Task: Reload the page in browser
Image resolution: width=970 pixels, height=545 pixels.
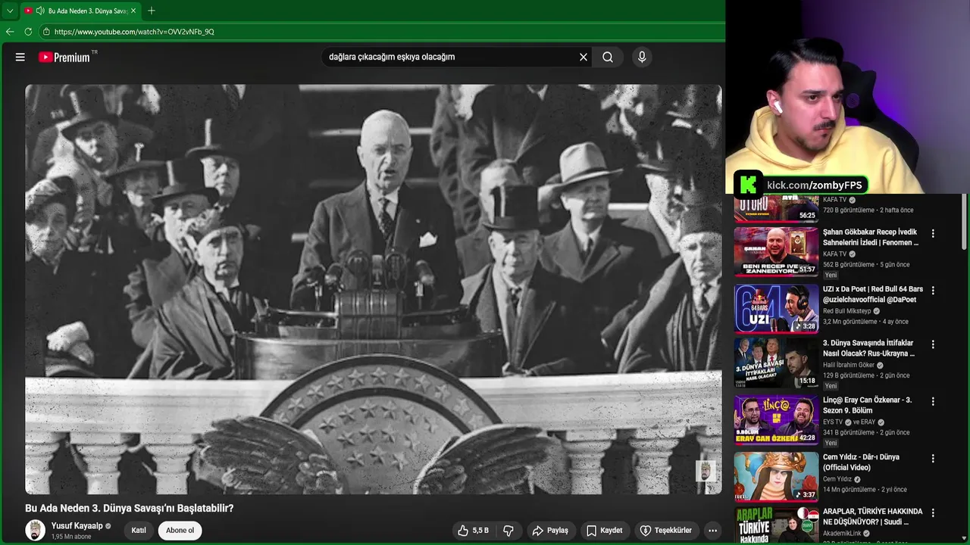Action: (x=28, y=32)
